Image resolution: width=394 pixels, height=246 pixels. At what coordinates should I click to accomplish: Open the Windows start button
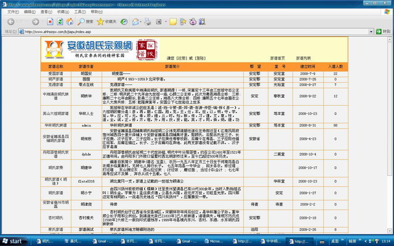14,241
